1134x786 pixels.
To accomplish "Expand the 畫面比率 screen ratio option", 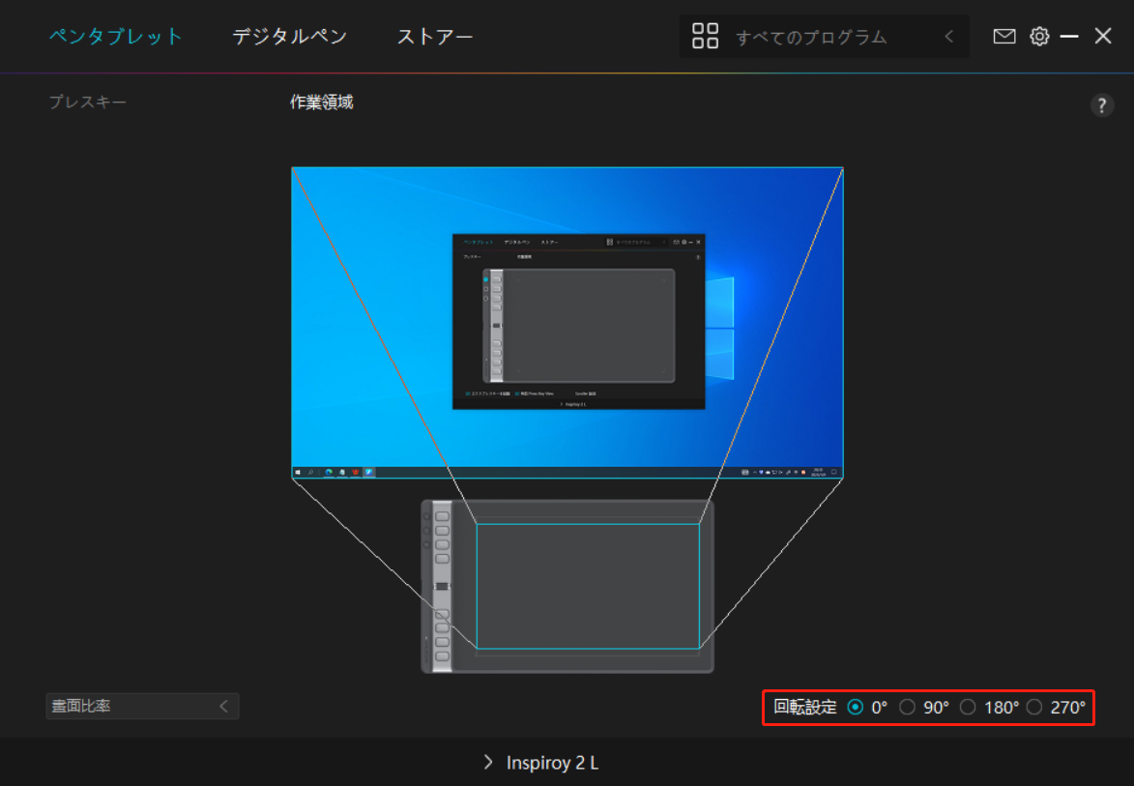I will 223,706.
